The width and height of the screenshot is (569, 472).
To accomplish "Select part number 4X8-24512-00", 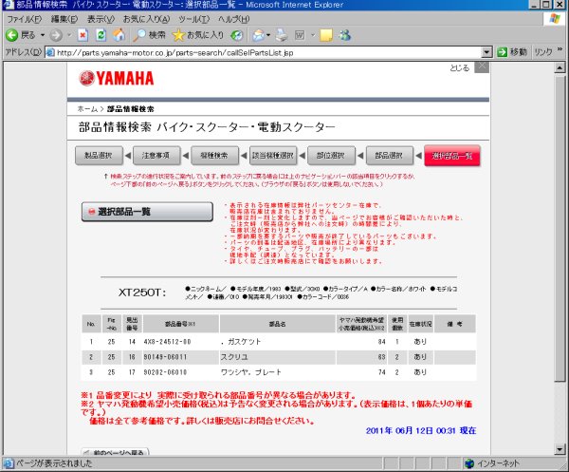I will coord(167,342).
